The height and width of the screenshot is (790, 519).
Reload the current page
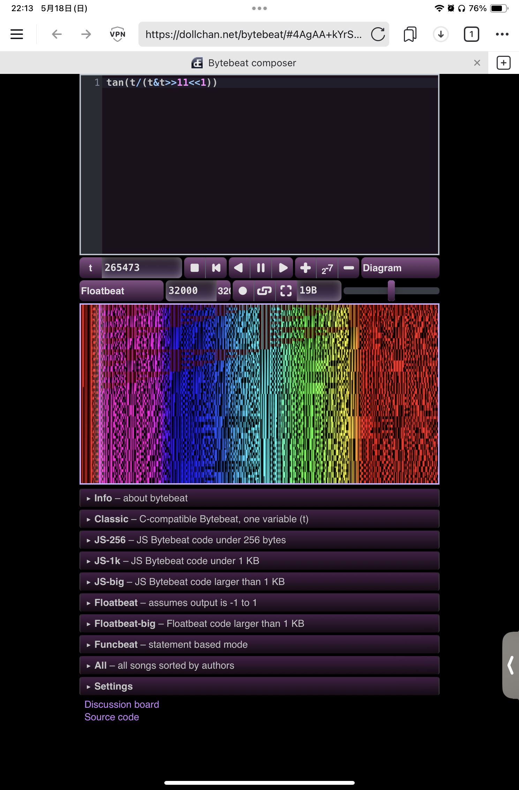(x=378, y=34)
